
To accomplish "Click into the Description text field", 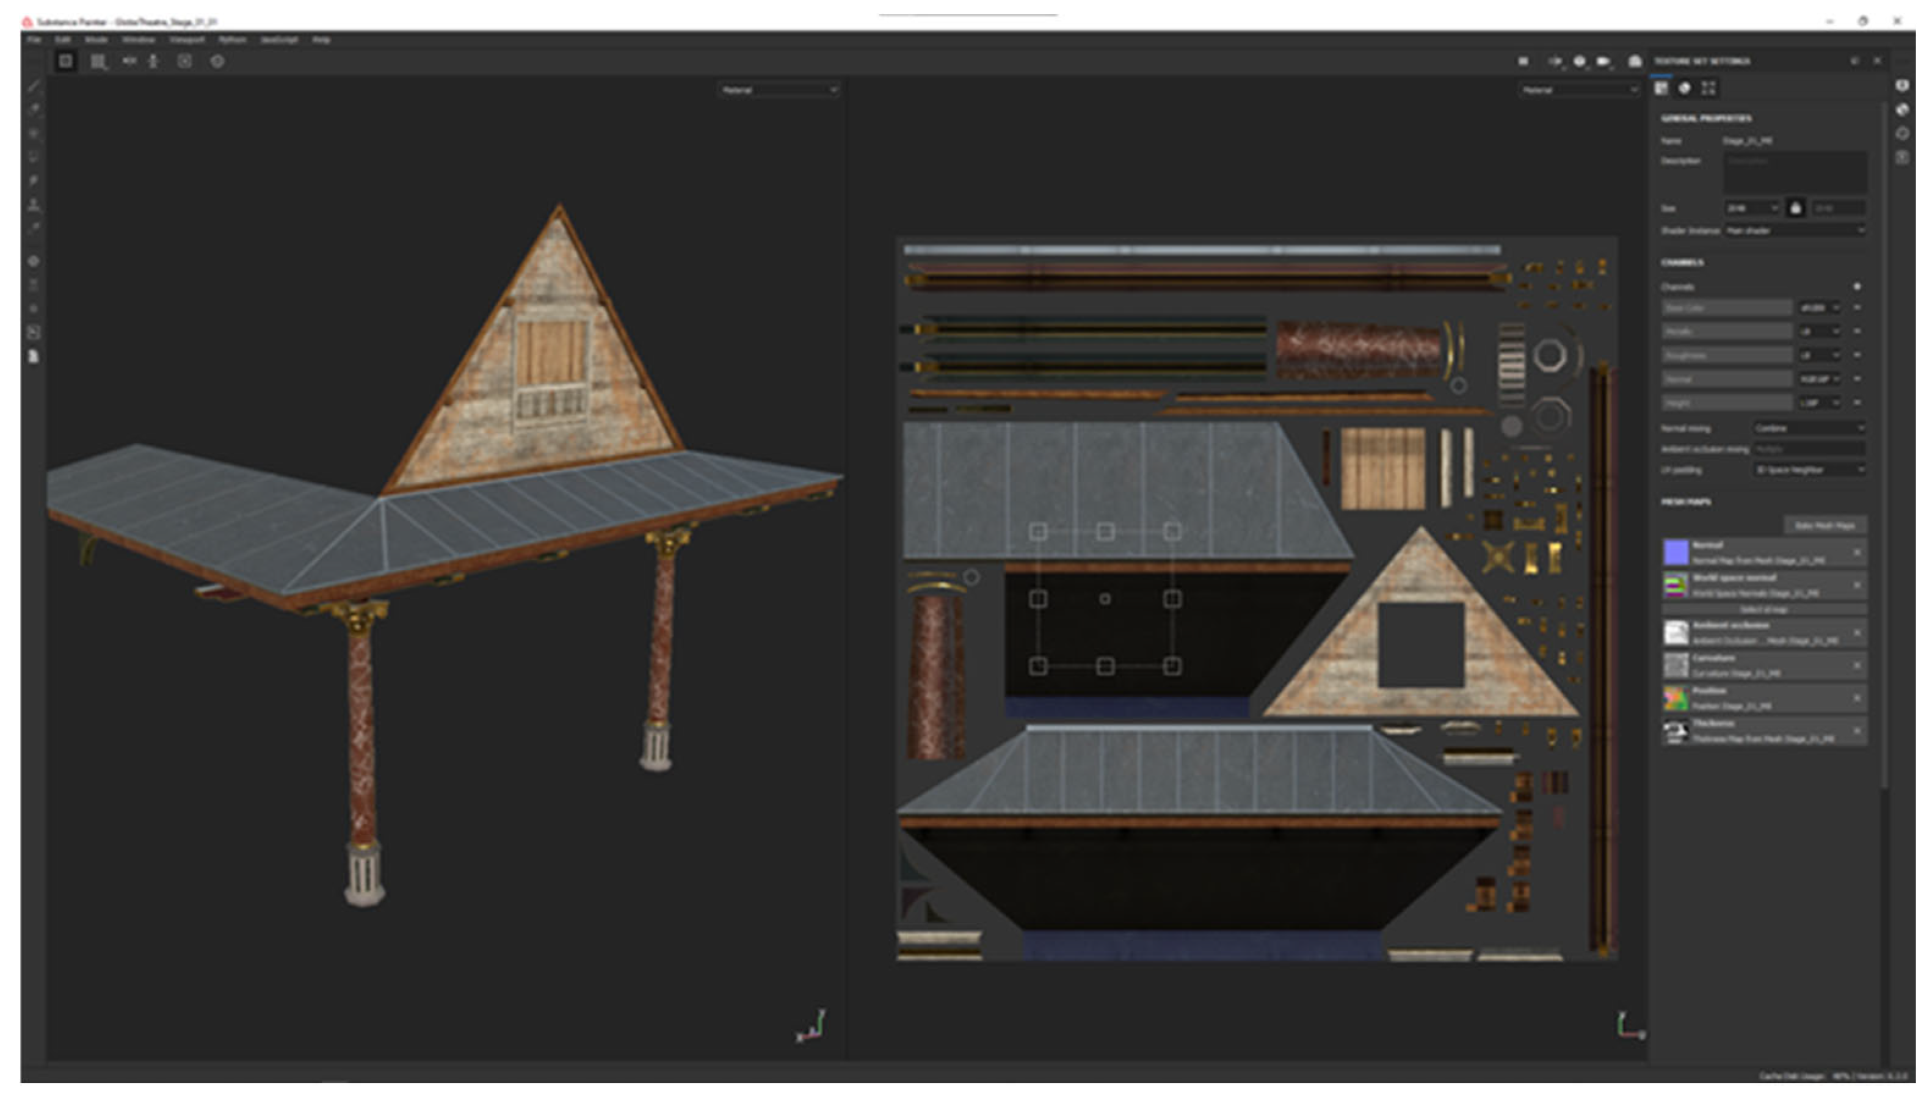I will [1795, 172].
